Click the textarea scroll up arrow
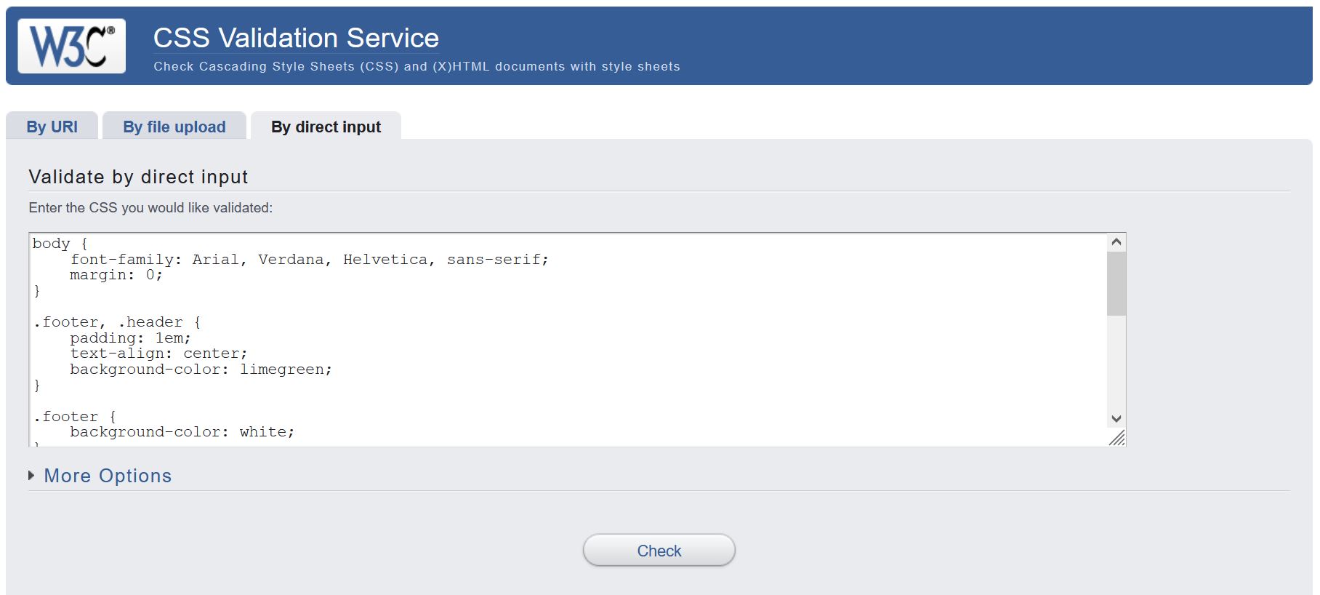 tap(1116, 242)
